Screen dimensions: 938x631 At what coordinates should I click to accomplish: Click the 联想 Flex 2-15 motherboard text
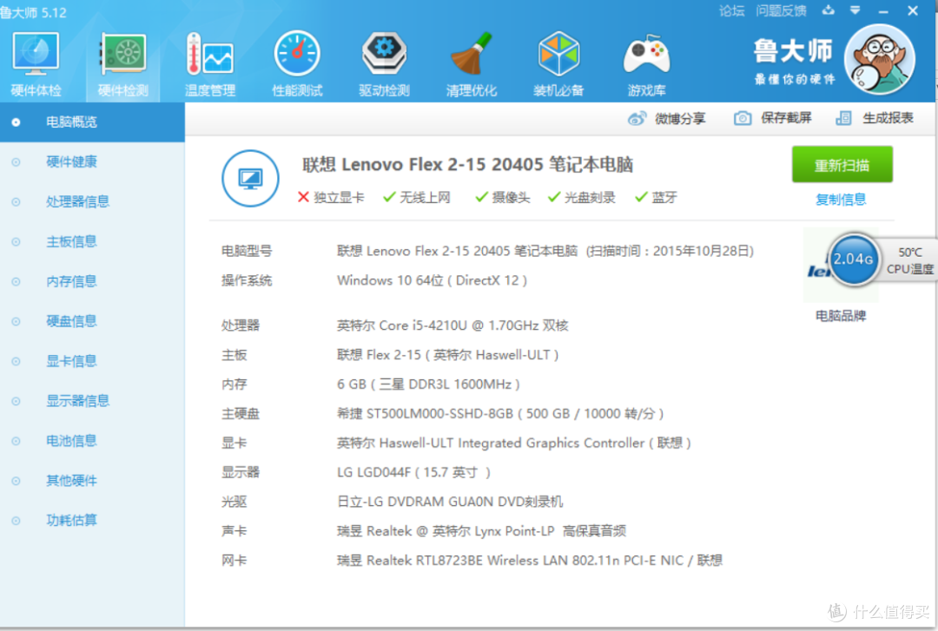click(x=448, y=355)
